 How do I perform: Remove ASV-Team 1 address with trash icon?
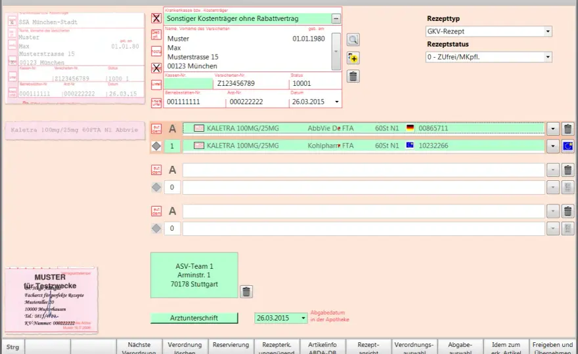(246, 292)
